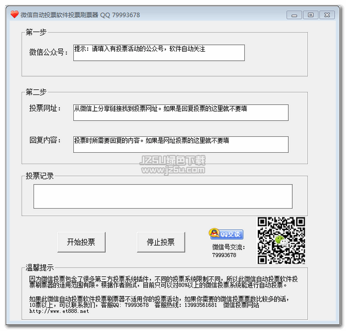Click into the 回复内容 field
This screenshot has height=331, width=346.
[181, 145]
